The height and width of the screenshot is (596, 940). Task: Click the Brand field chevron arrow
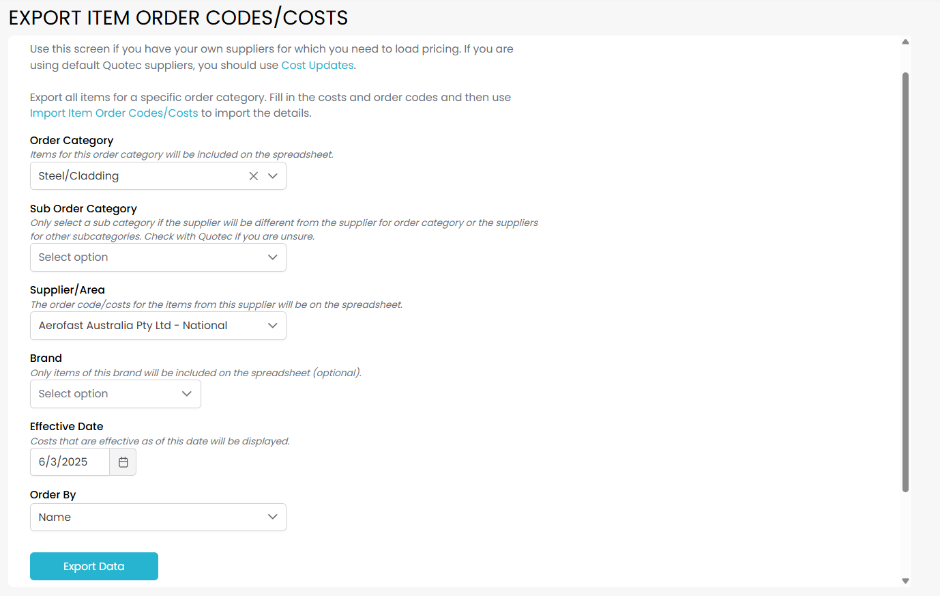pos(187,394)
